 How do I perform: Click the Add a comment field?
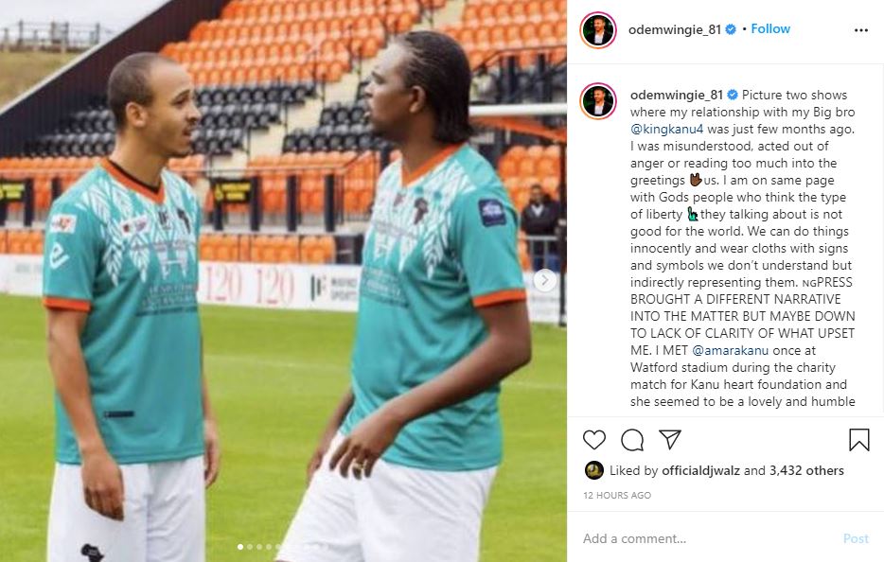pos(708,538)
